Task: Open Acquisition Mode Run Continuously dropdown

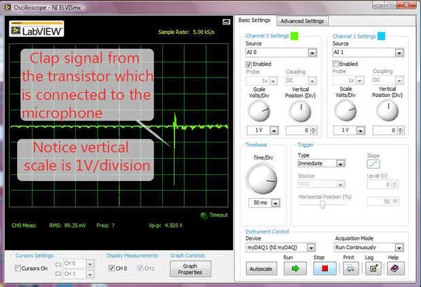Action: (399, 247)
